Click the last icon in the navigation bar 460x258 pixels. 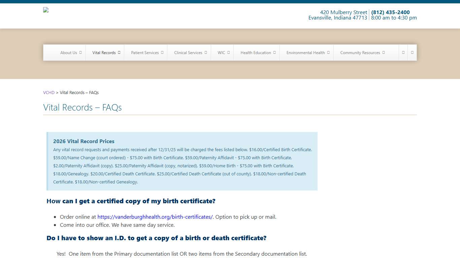point(412,52)
